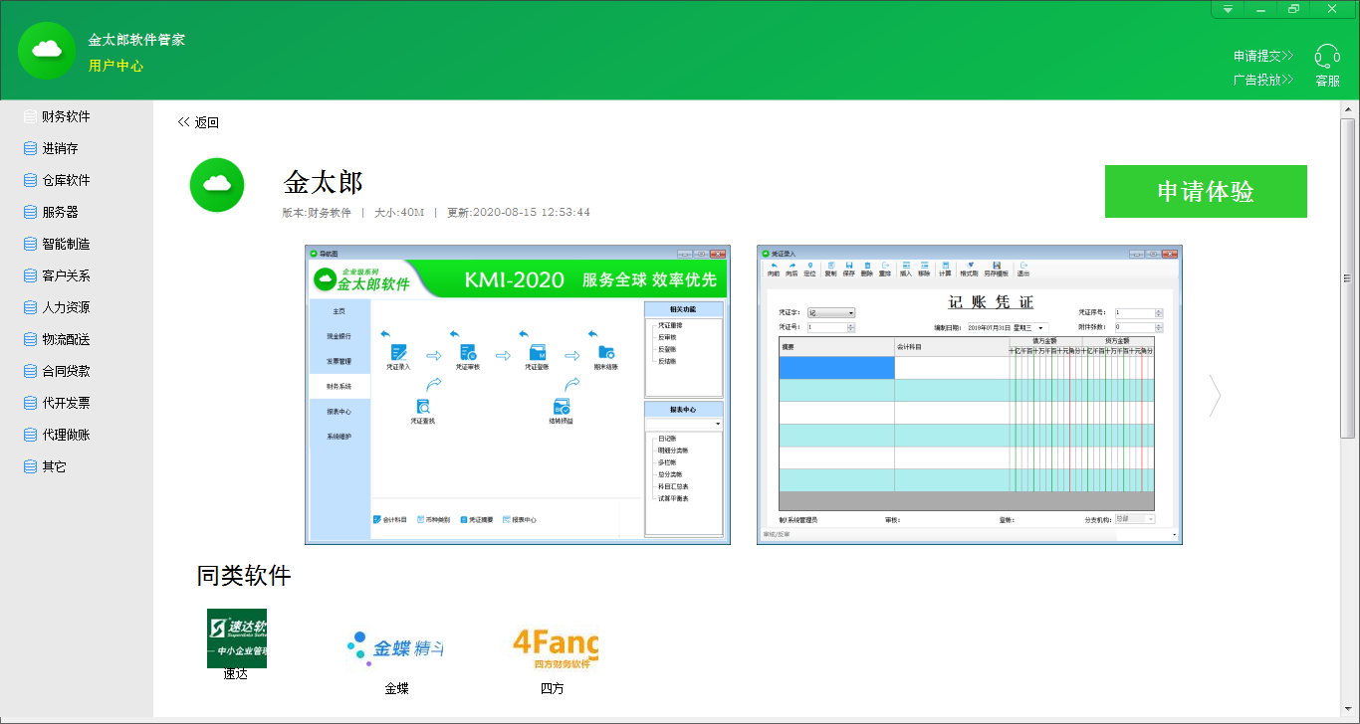Show next screenshot with the right chevron
Viewport: 1360px width, 724px height.
pos(1215,395)
